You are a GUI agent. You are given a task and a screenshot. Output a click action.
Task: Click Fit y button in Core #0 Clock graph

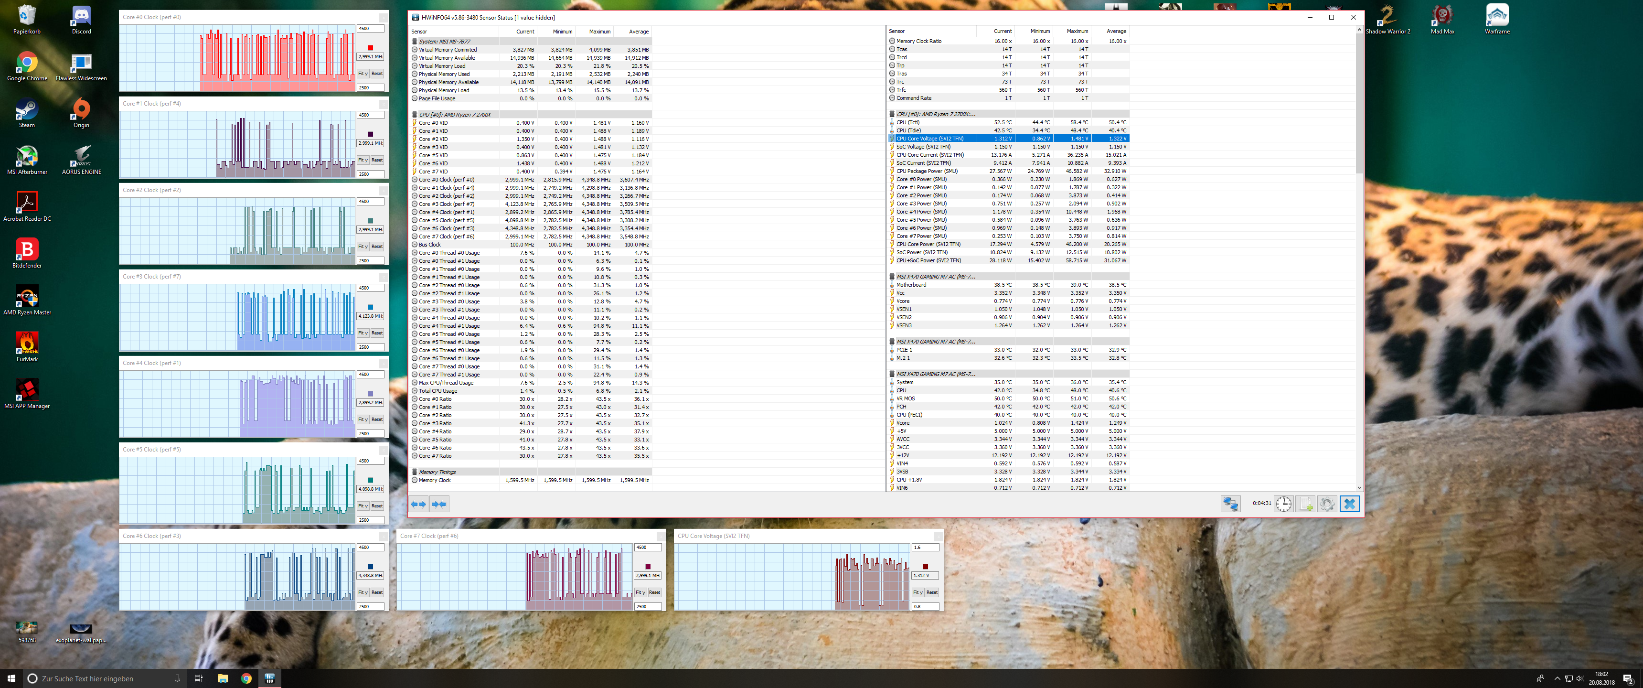click(363, 74)
